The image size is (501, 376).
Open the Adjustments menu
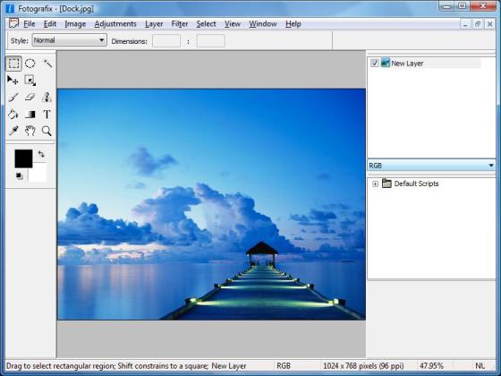pos(115,24)
